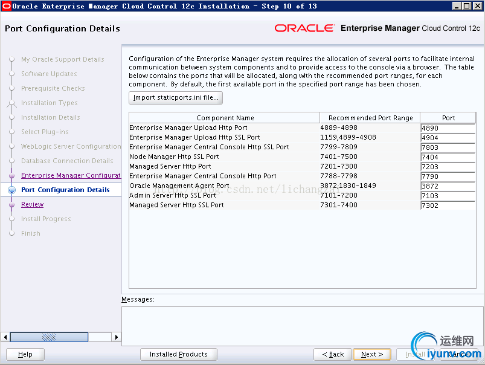Click Database Connection Details step
Image resolution: width=485 pixels, height=365 pixels.
(67, 161)
